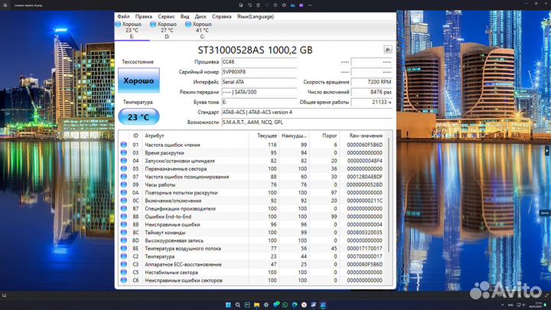
Task: Open Yandex Browser from the taskbar
Action: [304, 305]
